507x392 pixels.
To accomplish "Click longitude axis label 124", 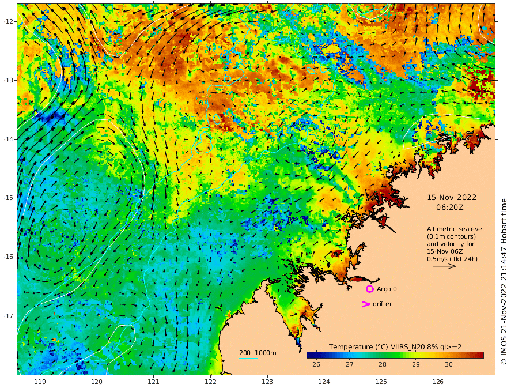I will [324, 382].
